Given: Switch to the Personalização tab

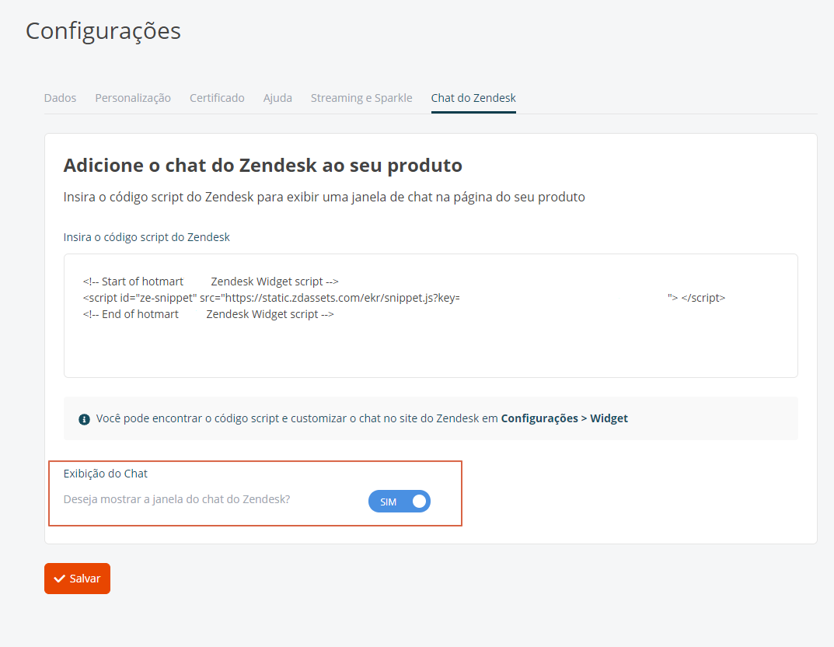Looking at the screenshot, I should pyautogui.click(x=133, y=98).
